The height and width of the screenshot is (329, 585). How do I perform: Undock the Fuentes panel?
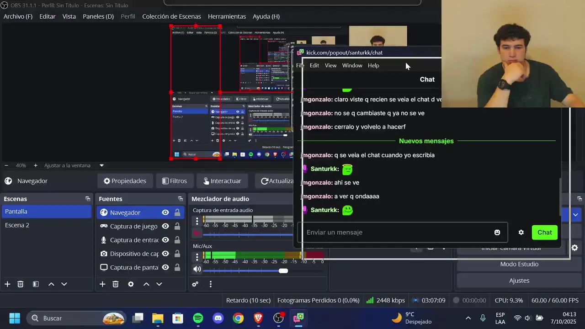pos(181,199)
